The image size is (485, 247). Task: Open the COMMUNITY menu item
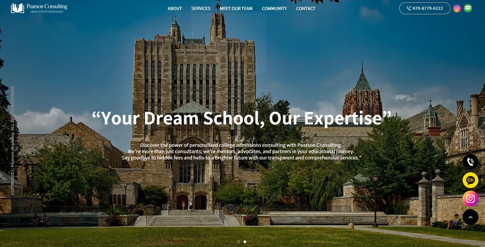click(275, 8)
